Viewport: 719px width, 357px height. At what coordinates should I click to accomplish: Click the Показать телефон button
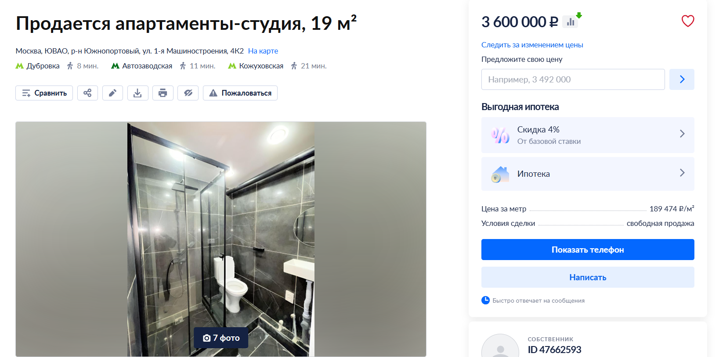[x=588, y=250]
